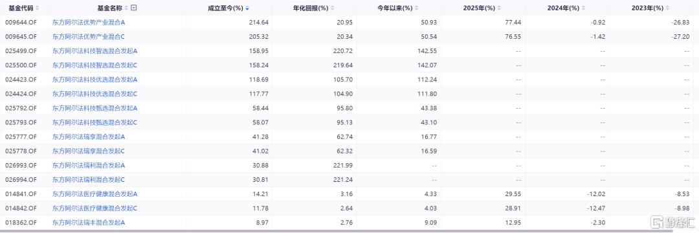This screenshot has width=699, height=233.
Task: Sort by 年化回报(%) using its sort arrows
Action: tap(333, 8)
